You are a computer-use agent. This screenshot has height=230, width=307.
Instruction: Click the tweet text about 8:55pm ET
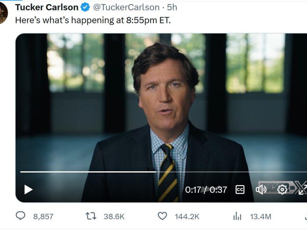click(x=93, y=20)
